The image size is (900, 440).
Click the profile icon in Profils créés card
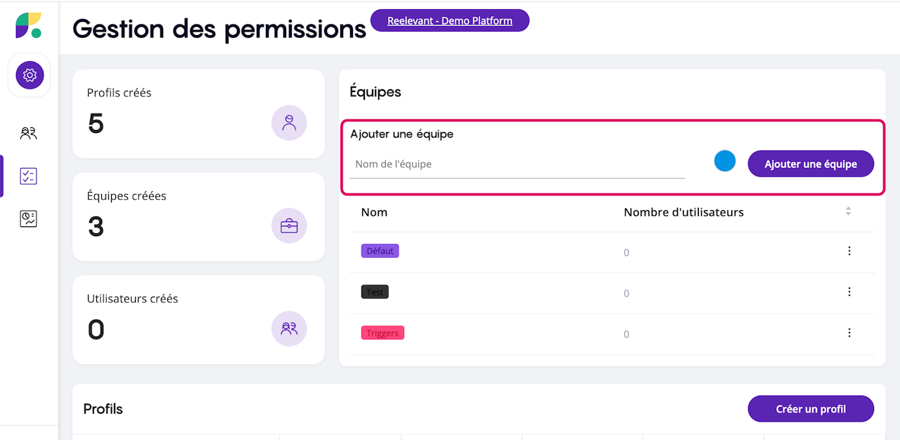click(x=289, y=123)
